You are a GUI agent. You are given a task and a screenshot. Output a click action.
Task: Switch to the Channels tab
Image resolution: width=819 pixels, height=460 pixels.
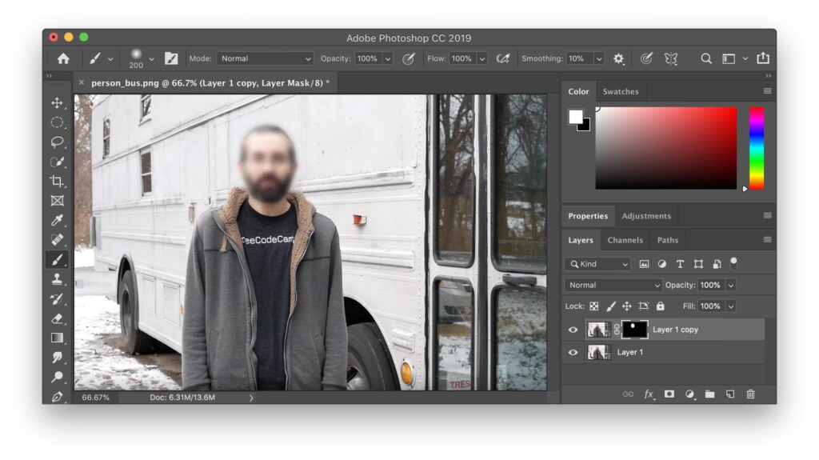coord(625,240)
